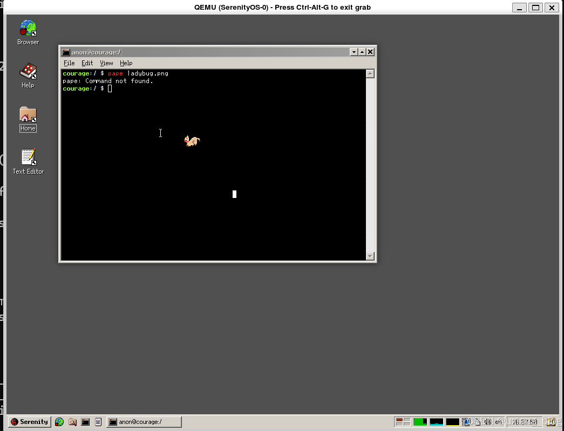Minimize the QEMU window

tap(519, 8)
